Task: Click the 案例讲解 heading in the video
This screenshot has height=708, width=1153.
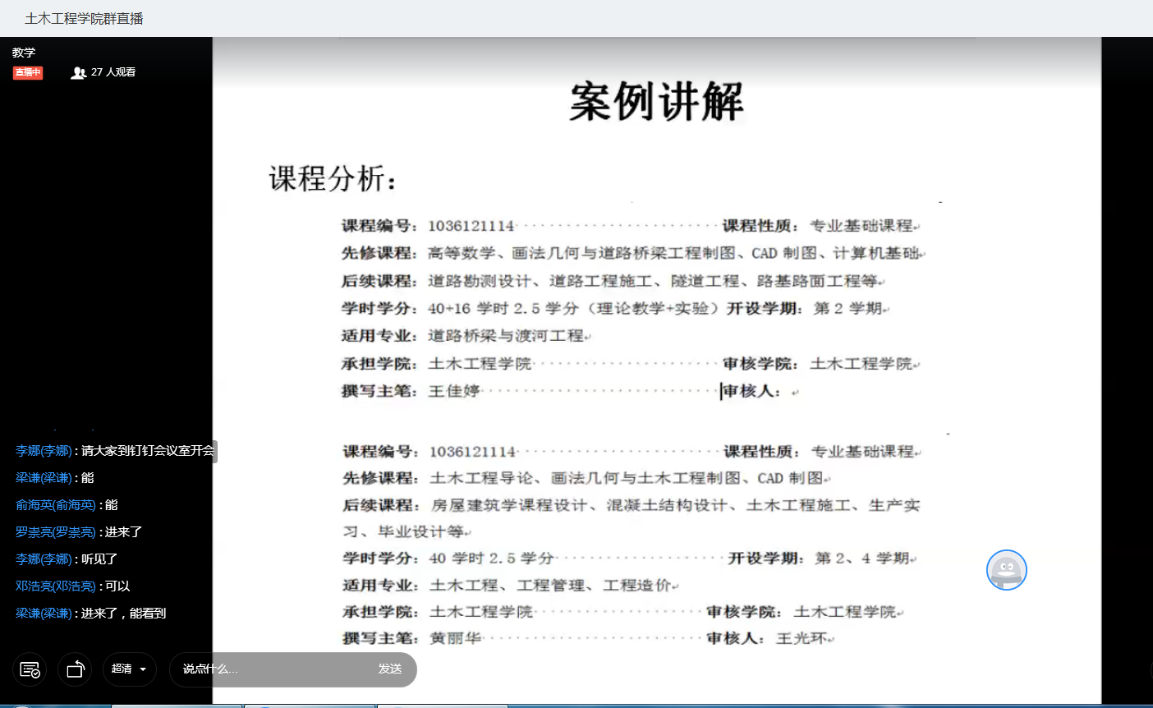Action: [656, 102]
